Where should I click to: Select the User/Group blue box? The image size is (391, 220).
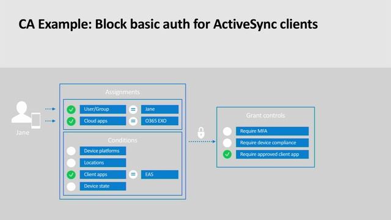point(103,109)
